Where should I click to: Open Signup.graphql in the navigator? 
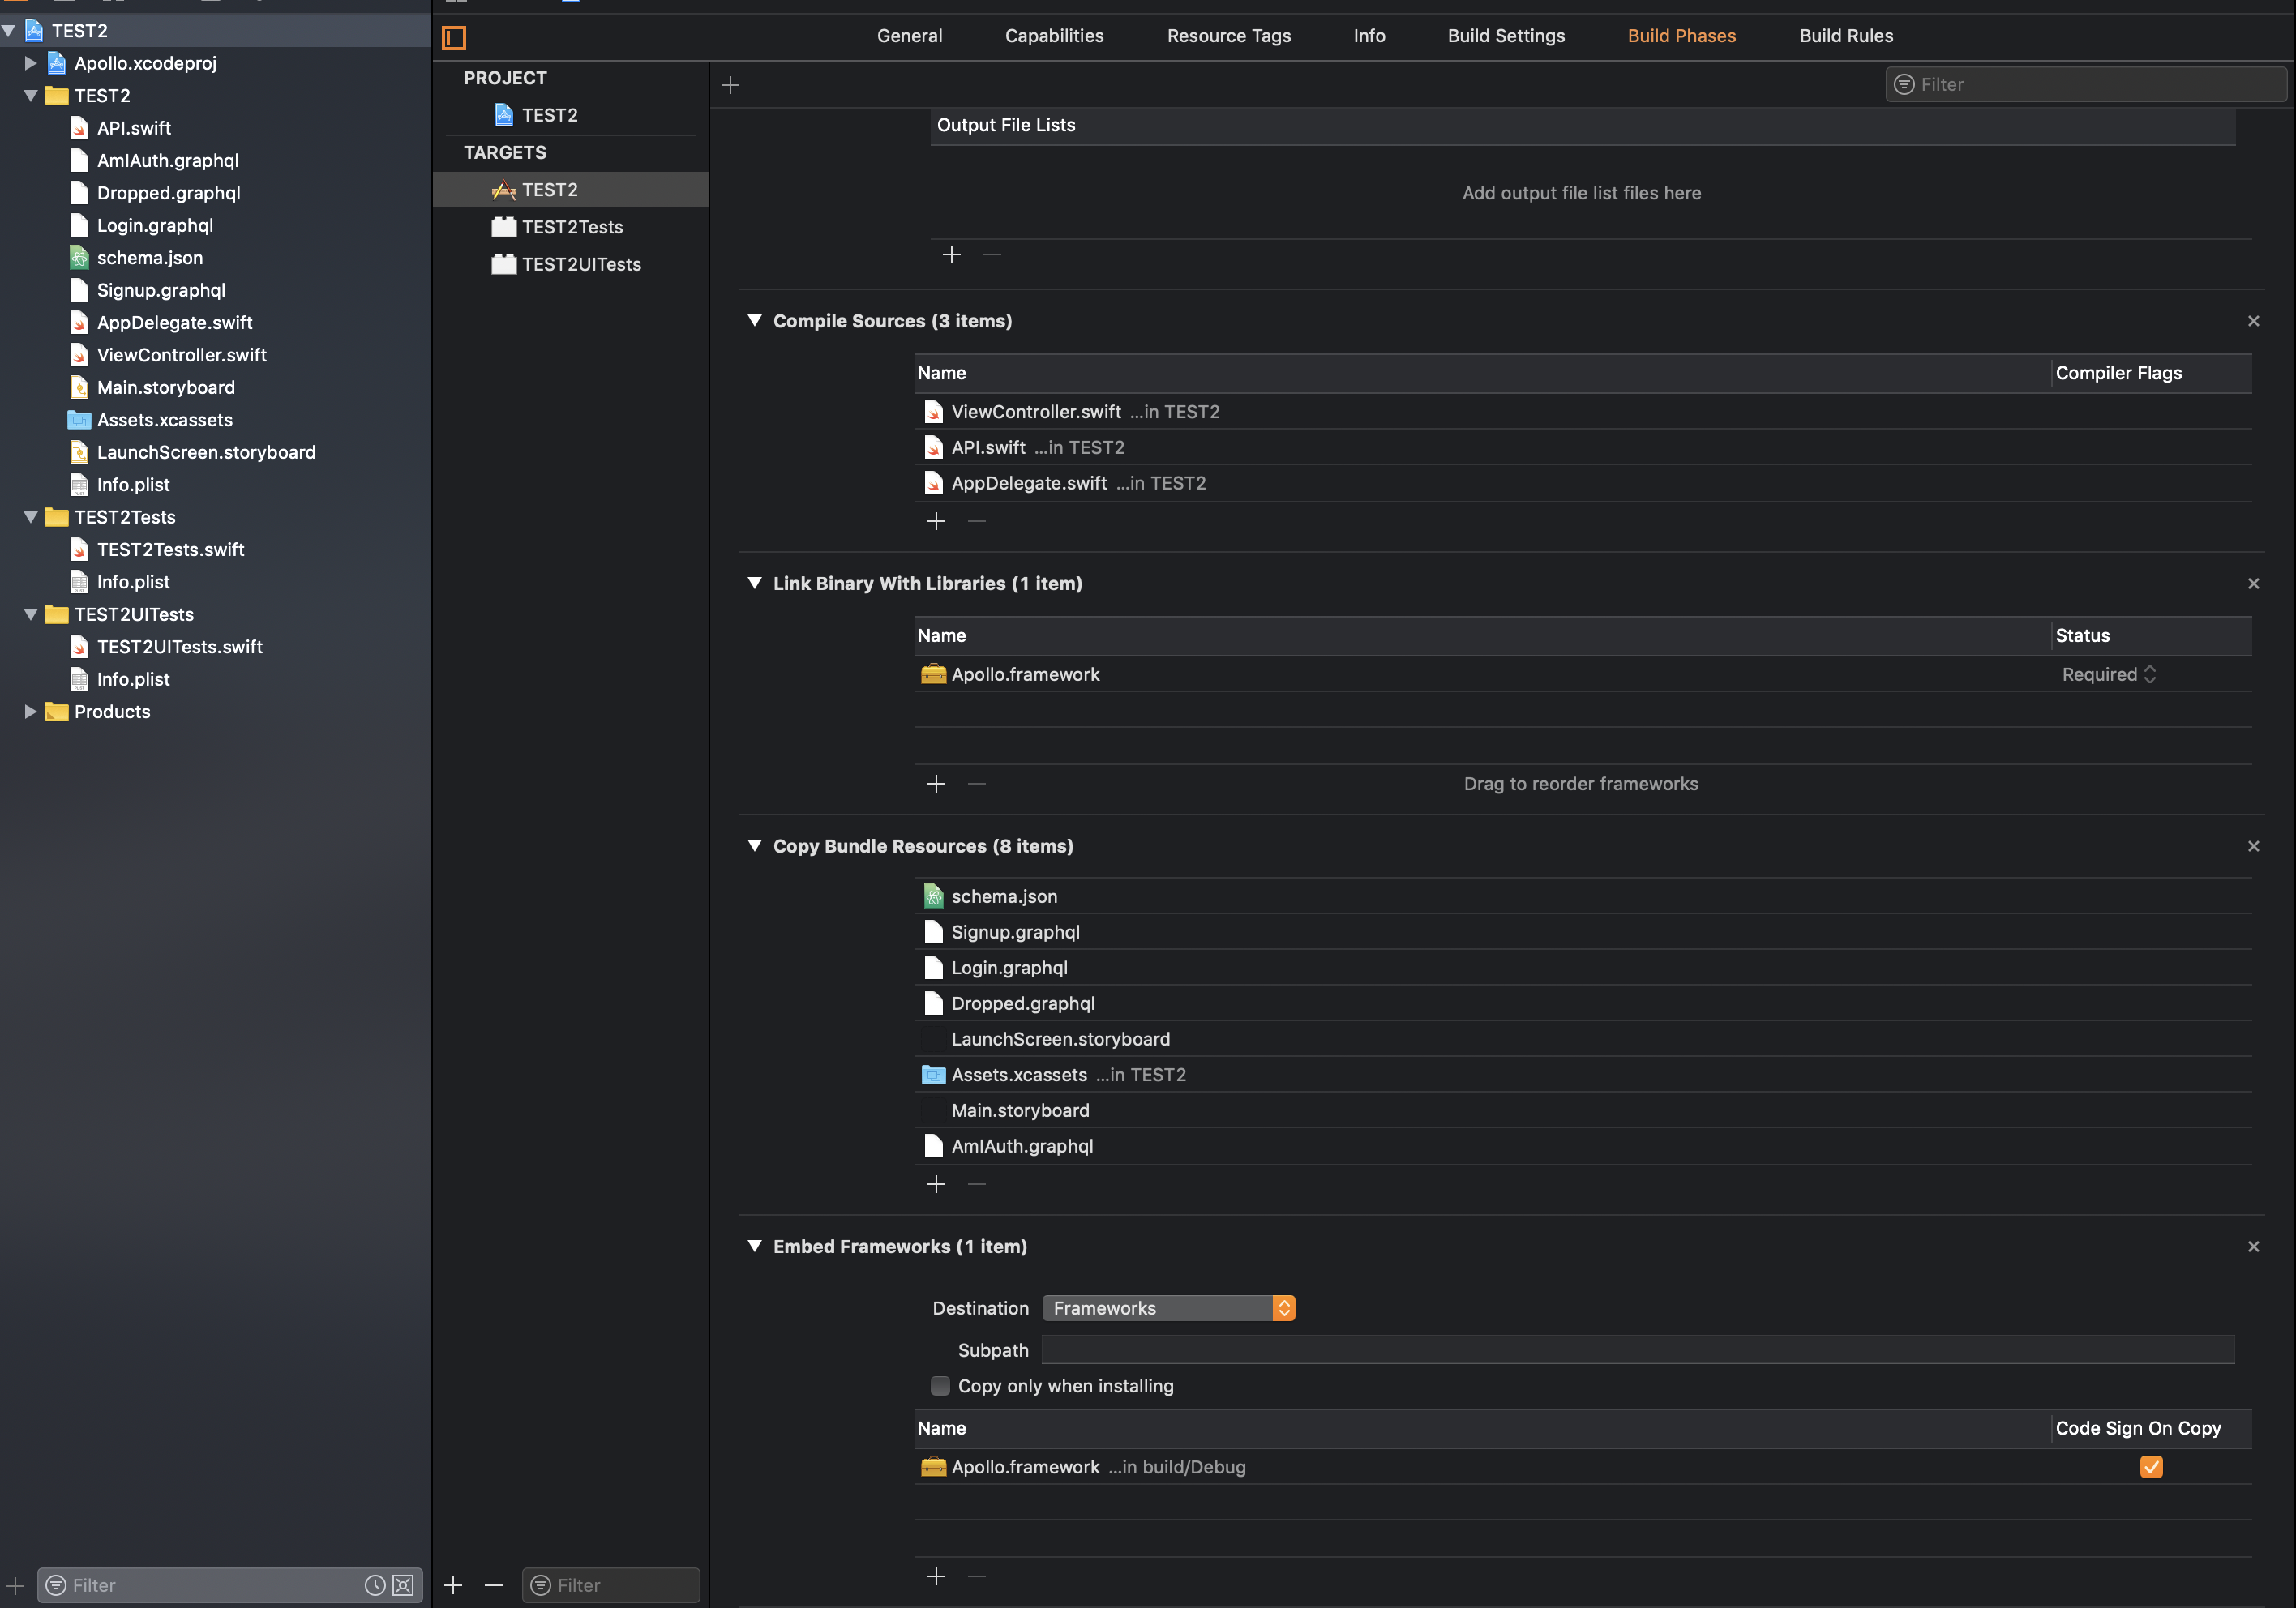coord(161,290)
